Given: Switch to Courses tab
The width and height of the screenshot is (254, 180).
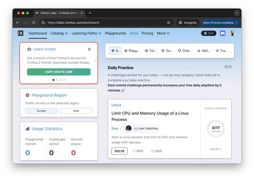Looking at the screenshot, I should (x=167, y=51).
